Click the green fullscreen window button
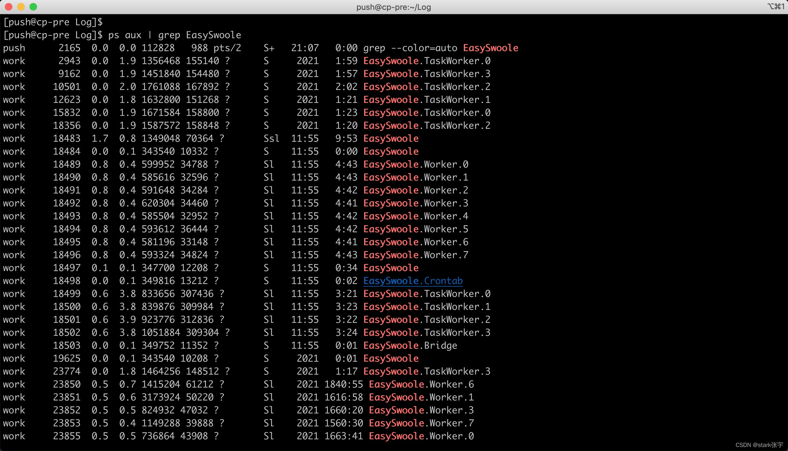This screenshot has height=451, width=788. tap(33, 7)
